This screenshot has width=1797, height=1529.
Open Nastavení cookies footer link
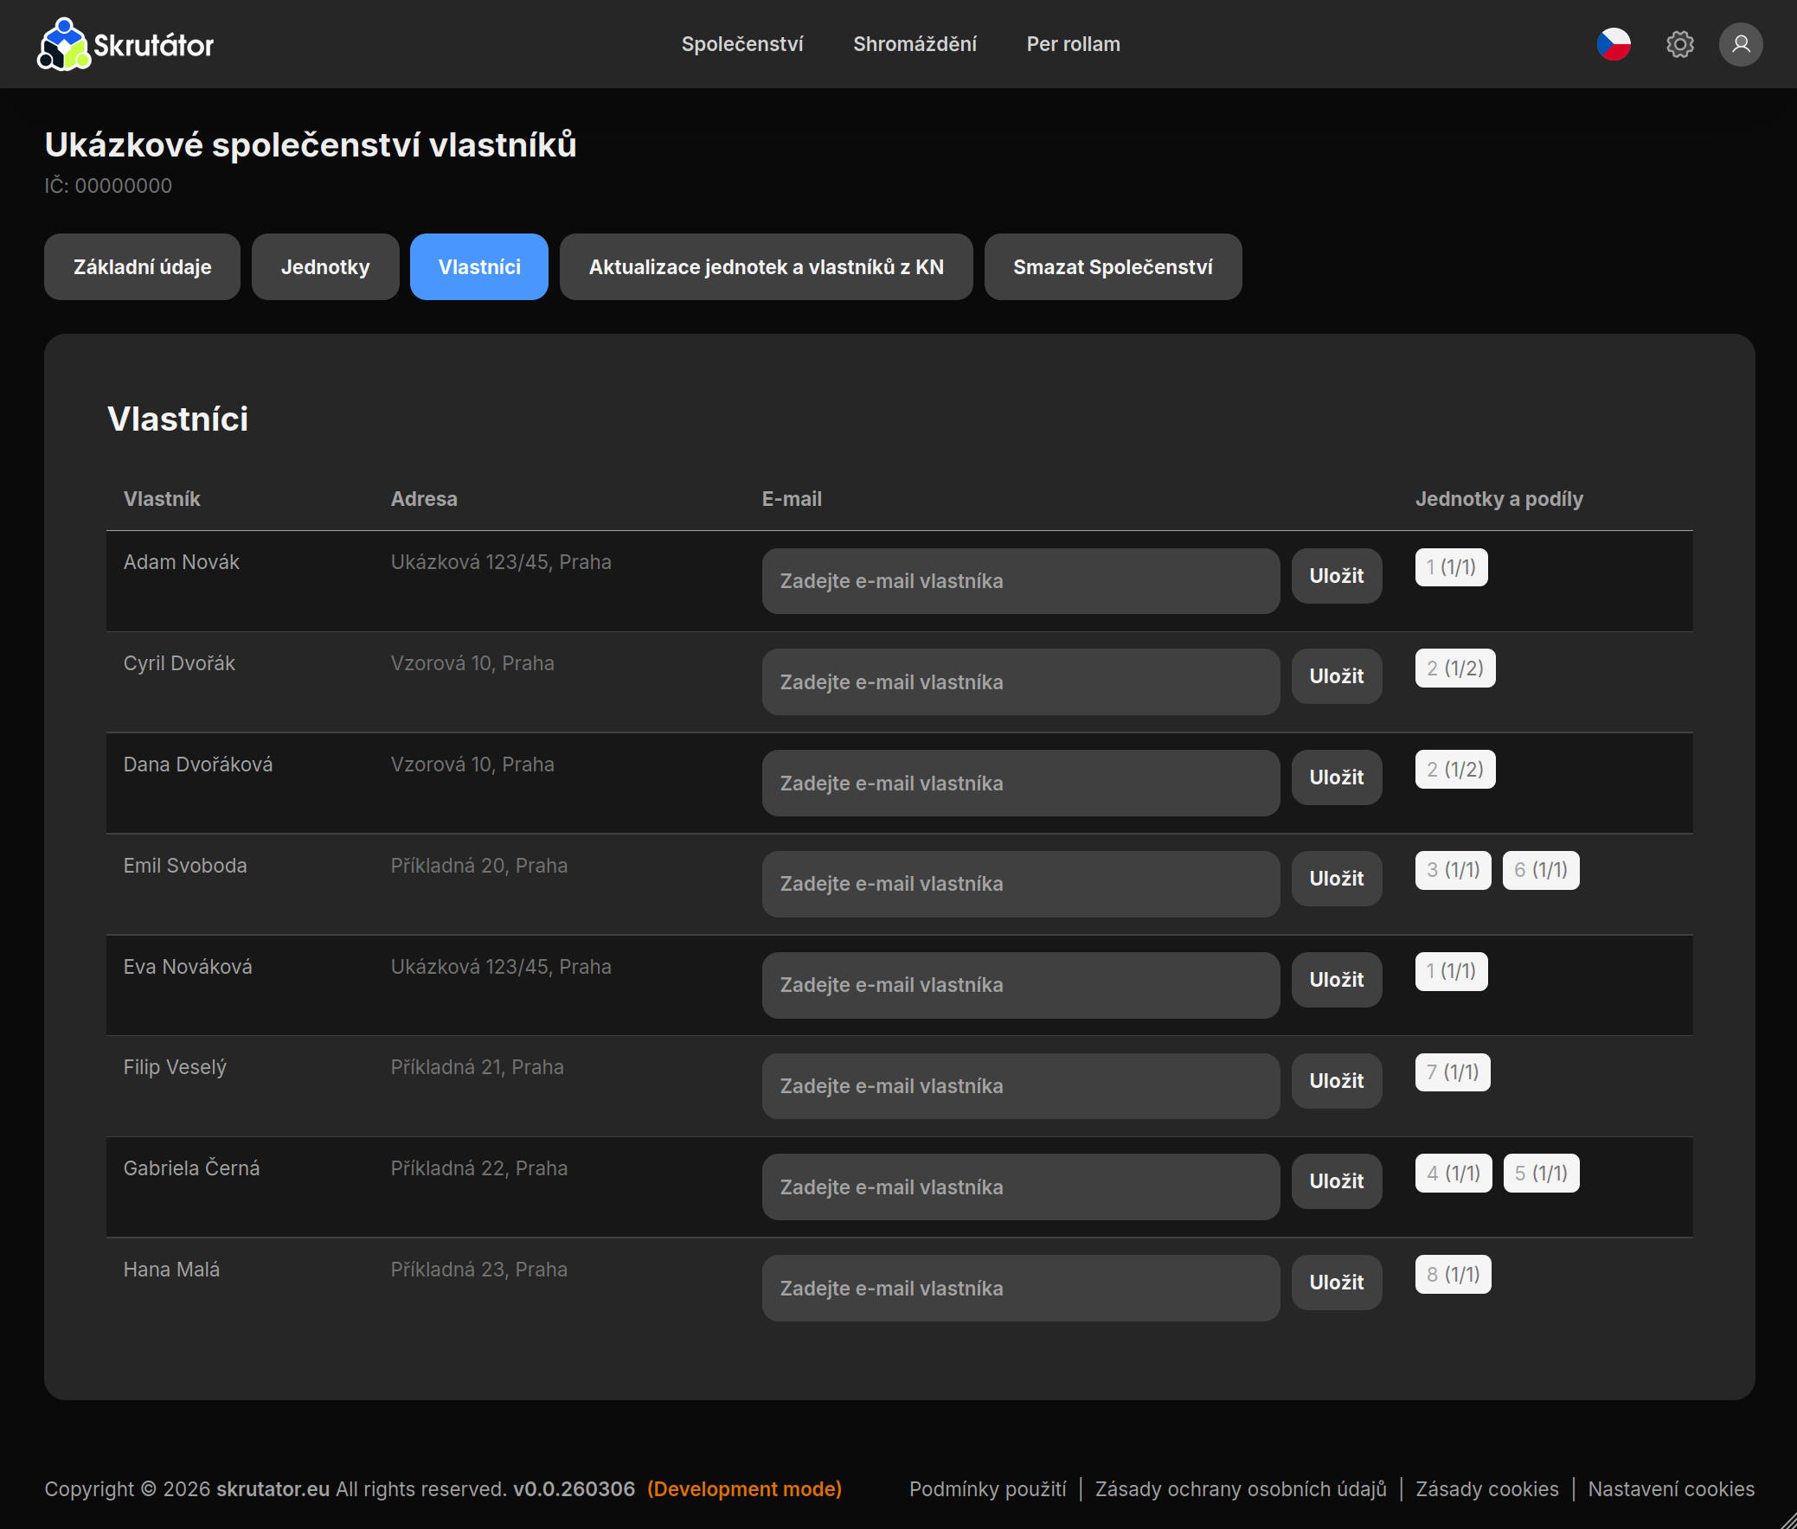(x=1671, y=1489)
